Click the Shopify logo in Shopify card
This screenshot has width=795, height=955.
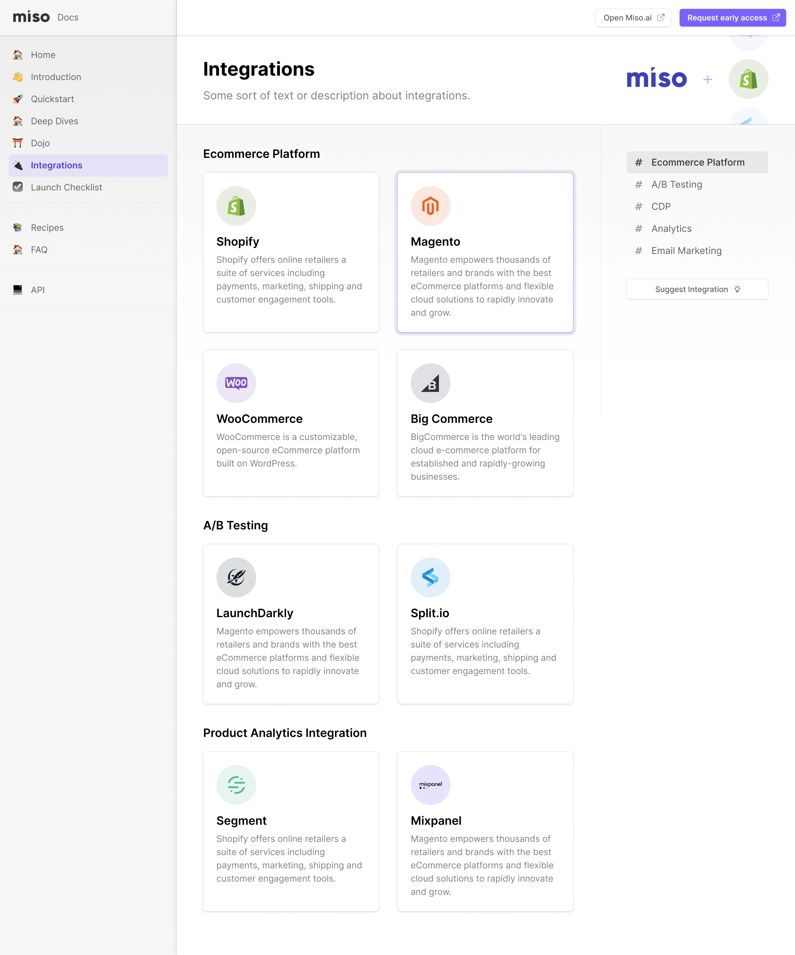[x=236, y=206]
